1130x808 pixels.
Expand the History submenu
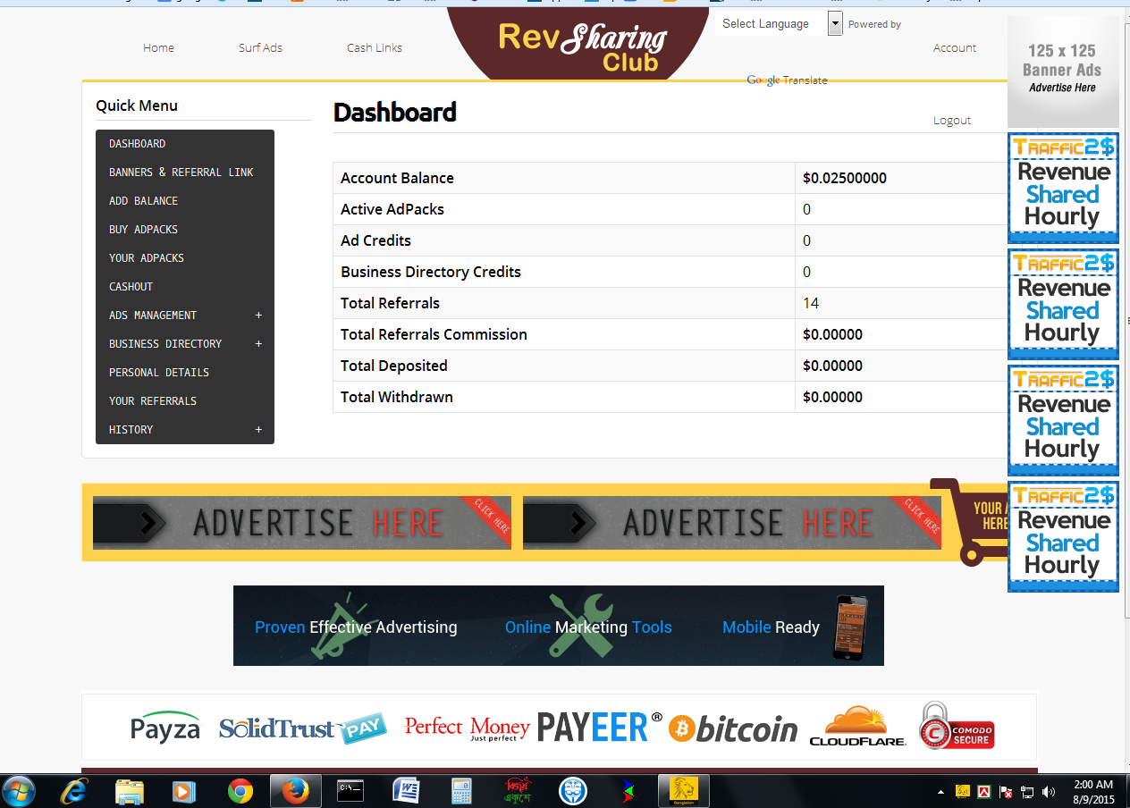point(258,430)
